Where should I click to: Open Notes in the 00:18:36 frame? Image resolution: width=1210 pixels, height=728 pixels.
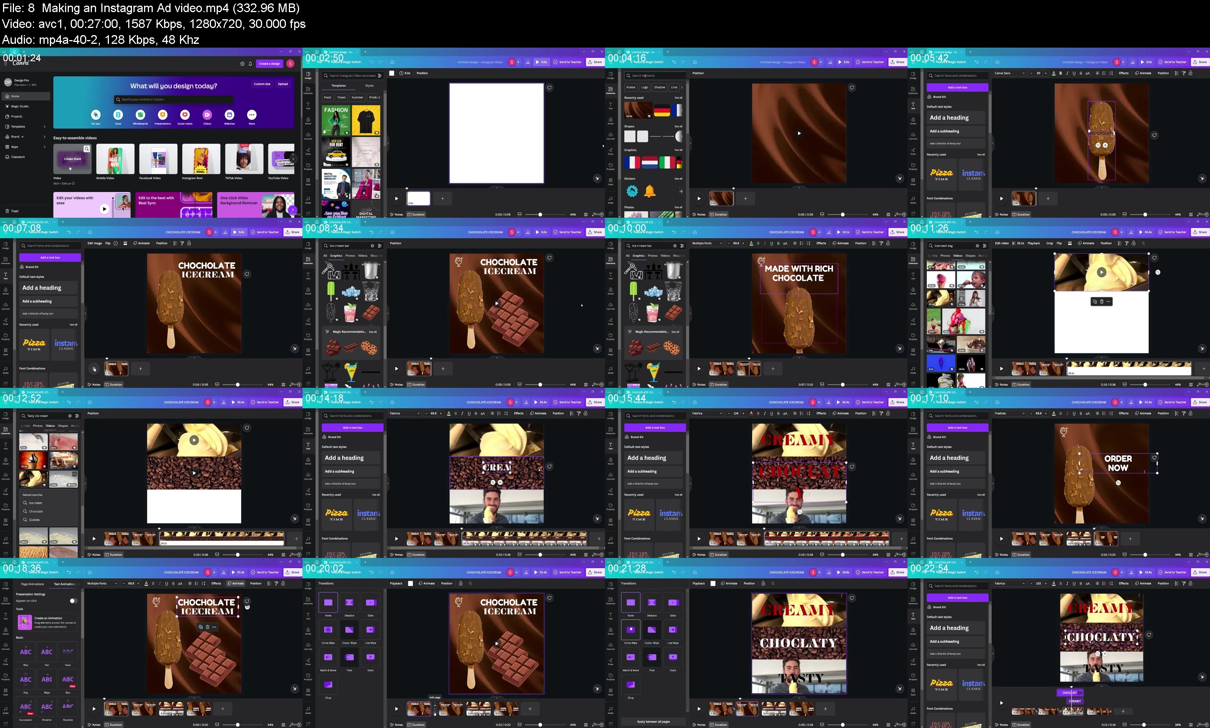click(x=94, y=725)
